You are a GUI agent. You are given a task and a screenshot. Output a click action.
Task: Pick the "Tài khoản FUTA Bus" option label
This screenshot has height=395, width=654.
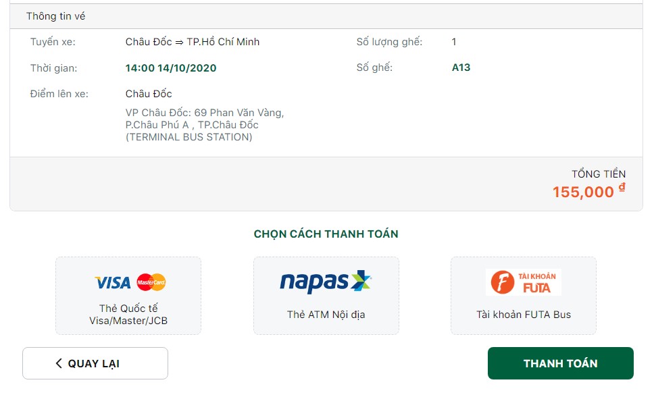click(523, 314)
